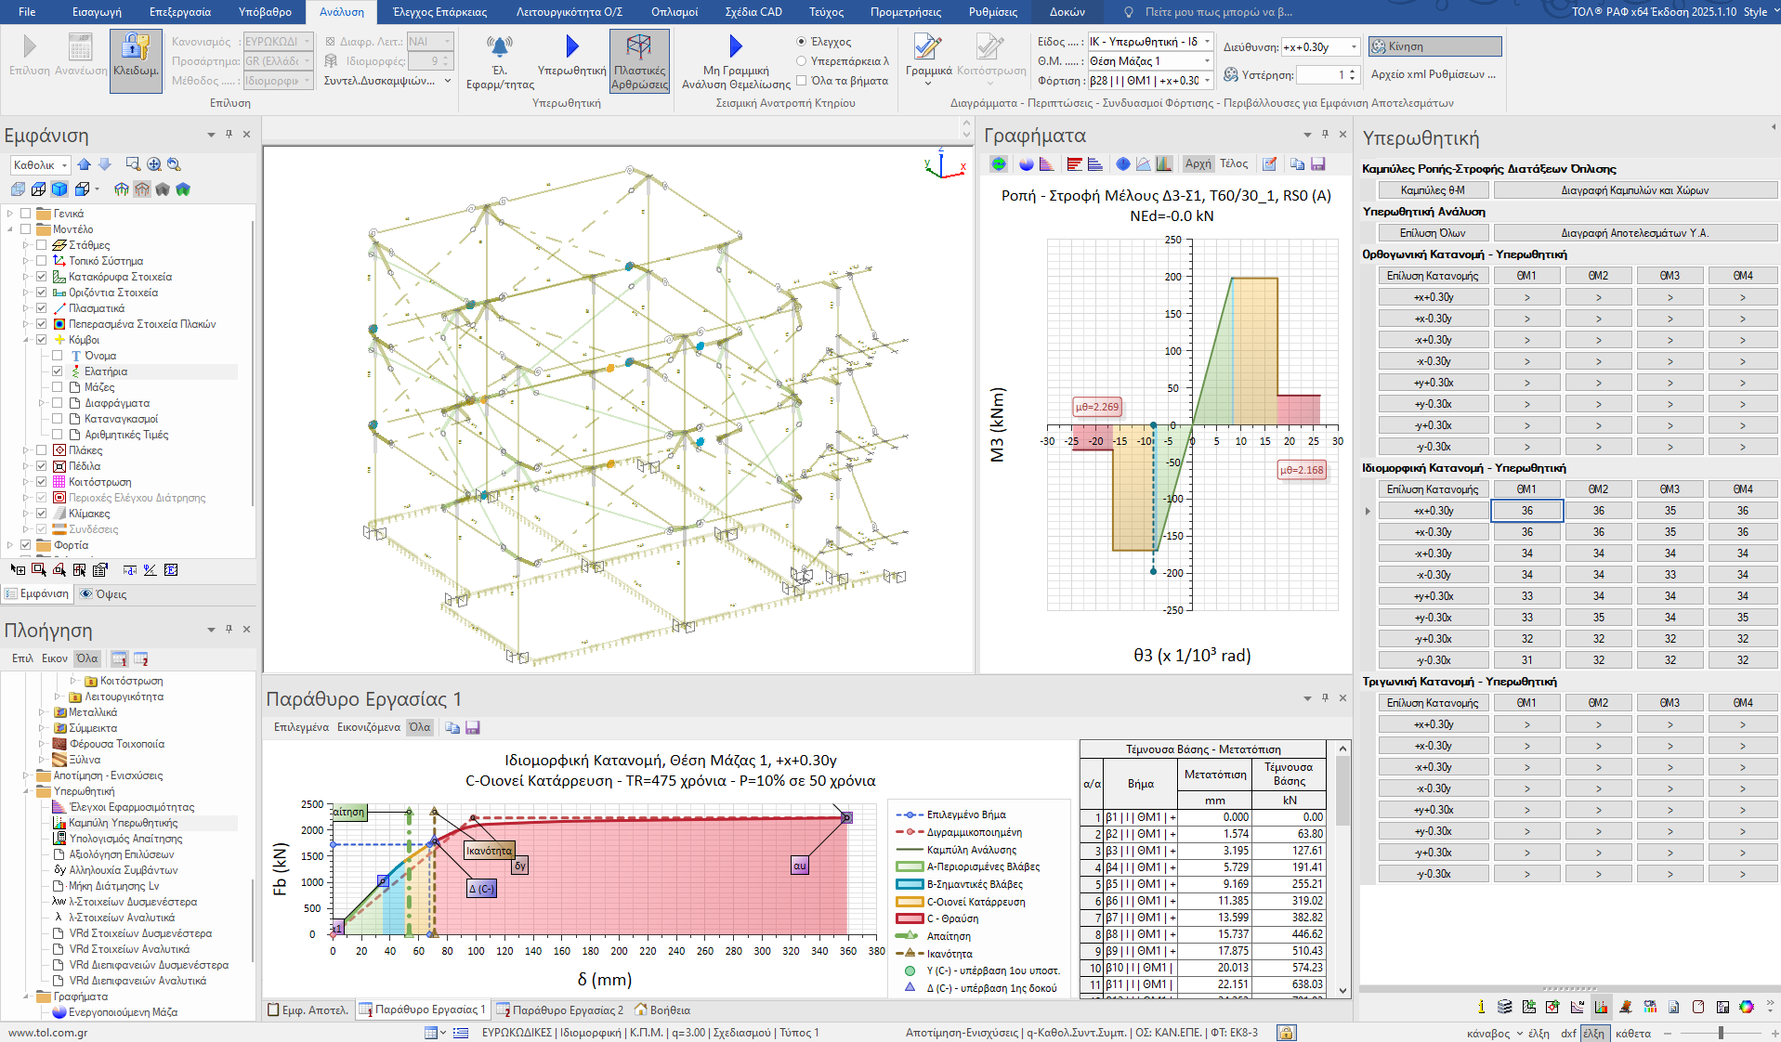Click save icon in Γραφήματα toolbar
This screenshot has width=1781, height=1042.
point(1317,164)
